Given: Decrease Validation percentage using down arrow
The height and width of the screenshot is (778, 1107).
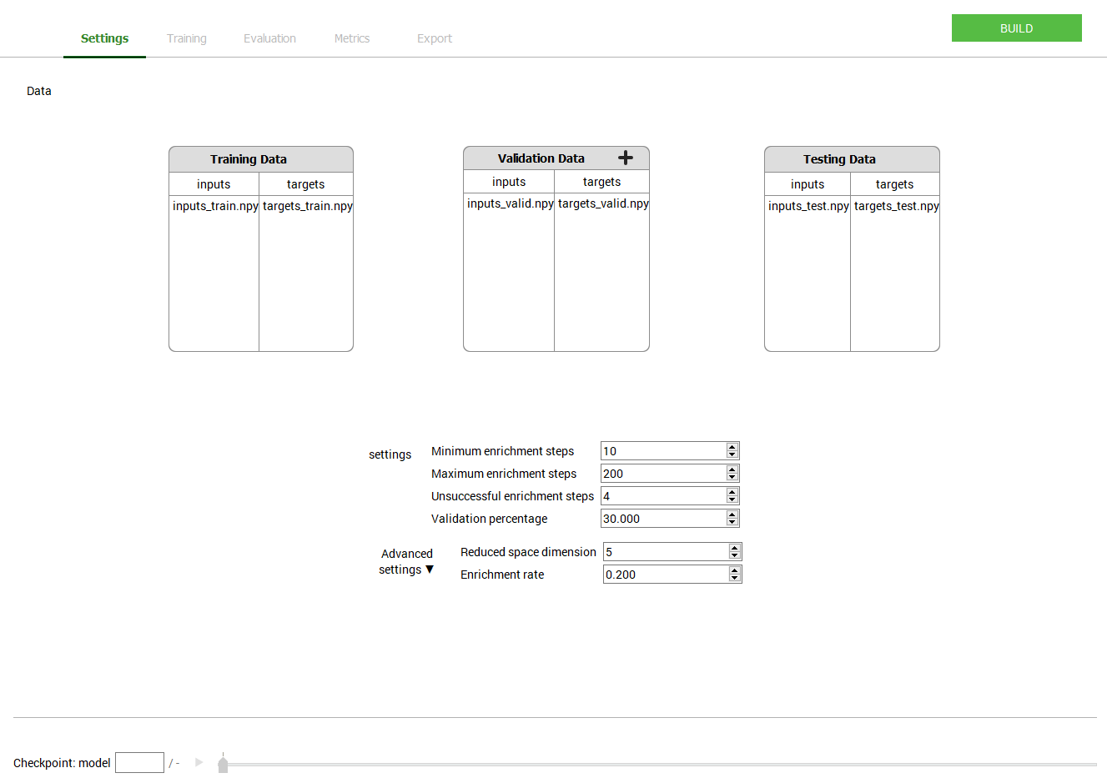Looking at the screenshot, I should 732,522.
